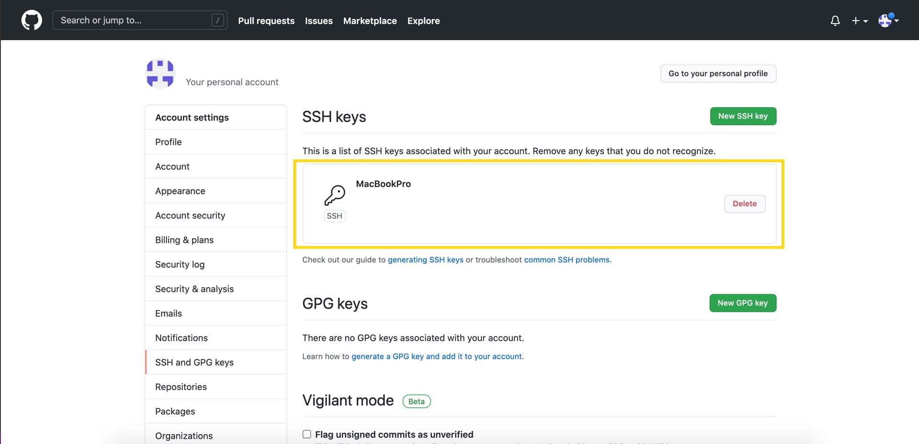Screen dimensions: 919x444
Task: Click the plus icon in the header
Action: (x=855, y=21)
